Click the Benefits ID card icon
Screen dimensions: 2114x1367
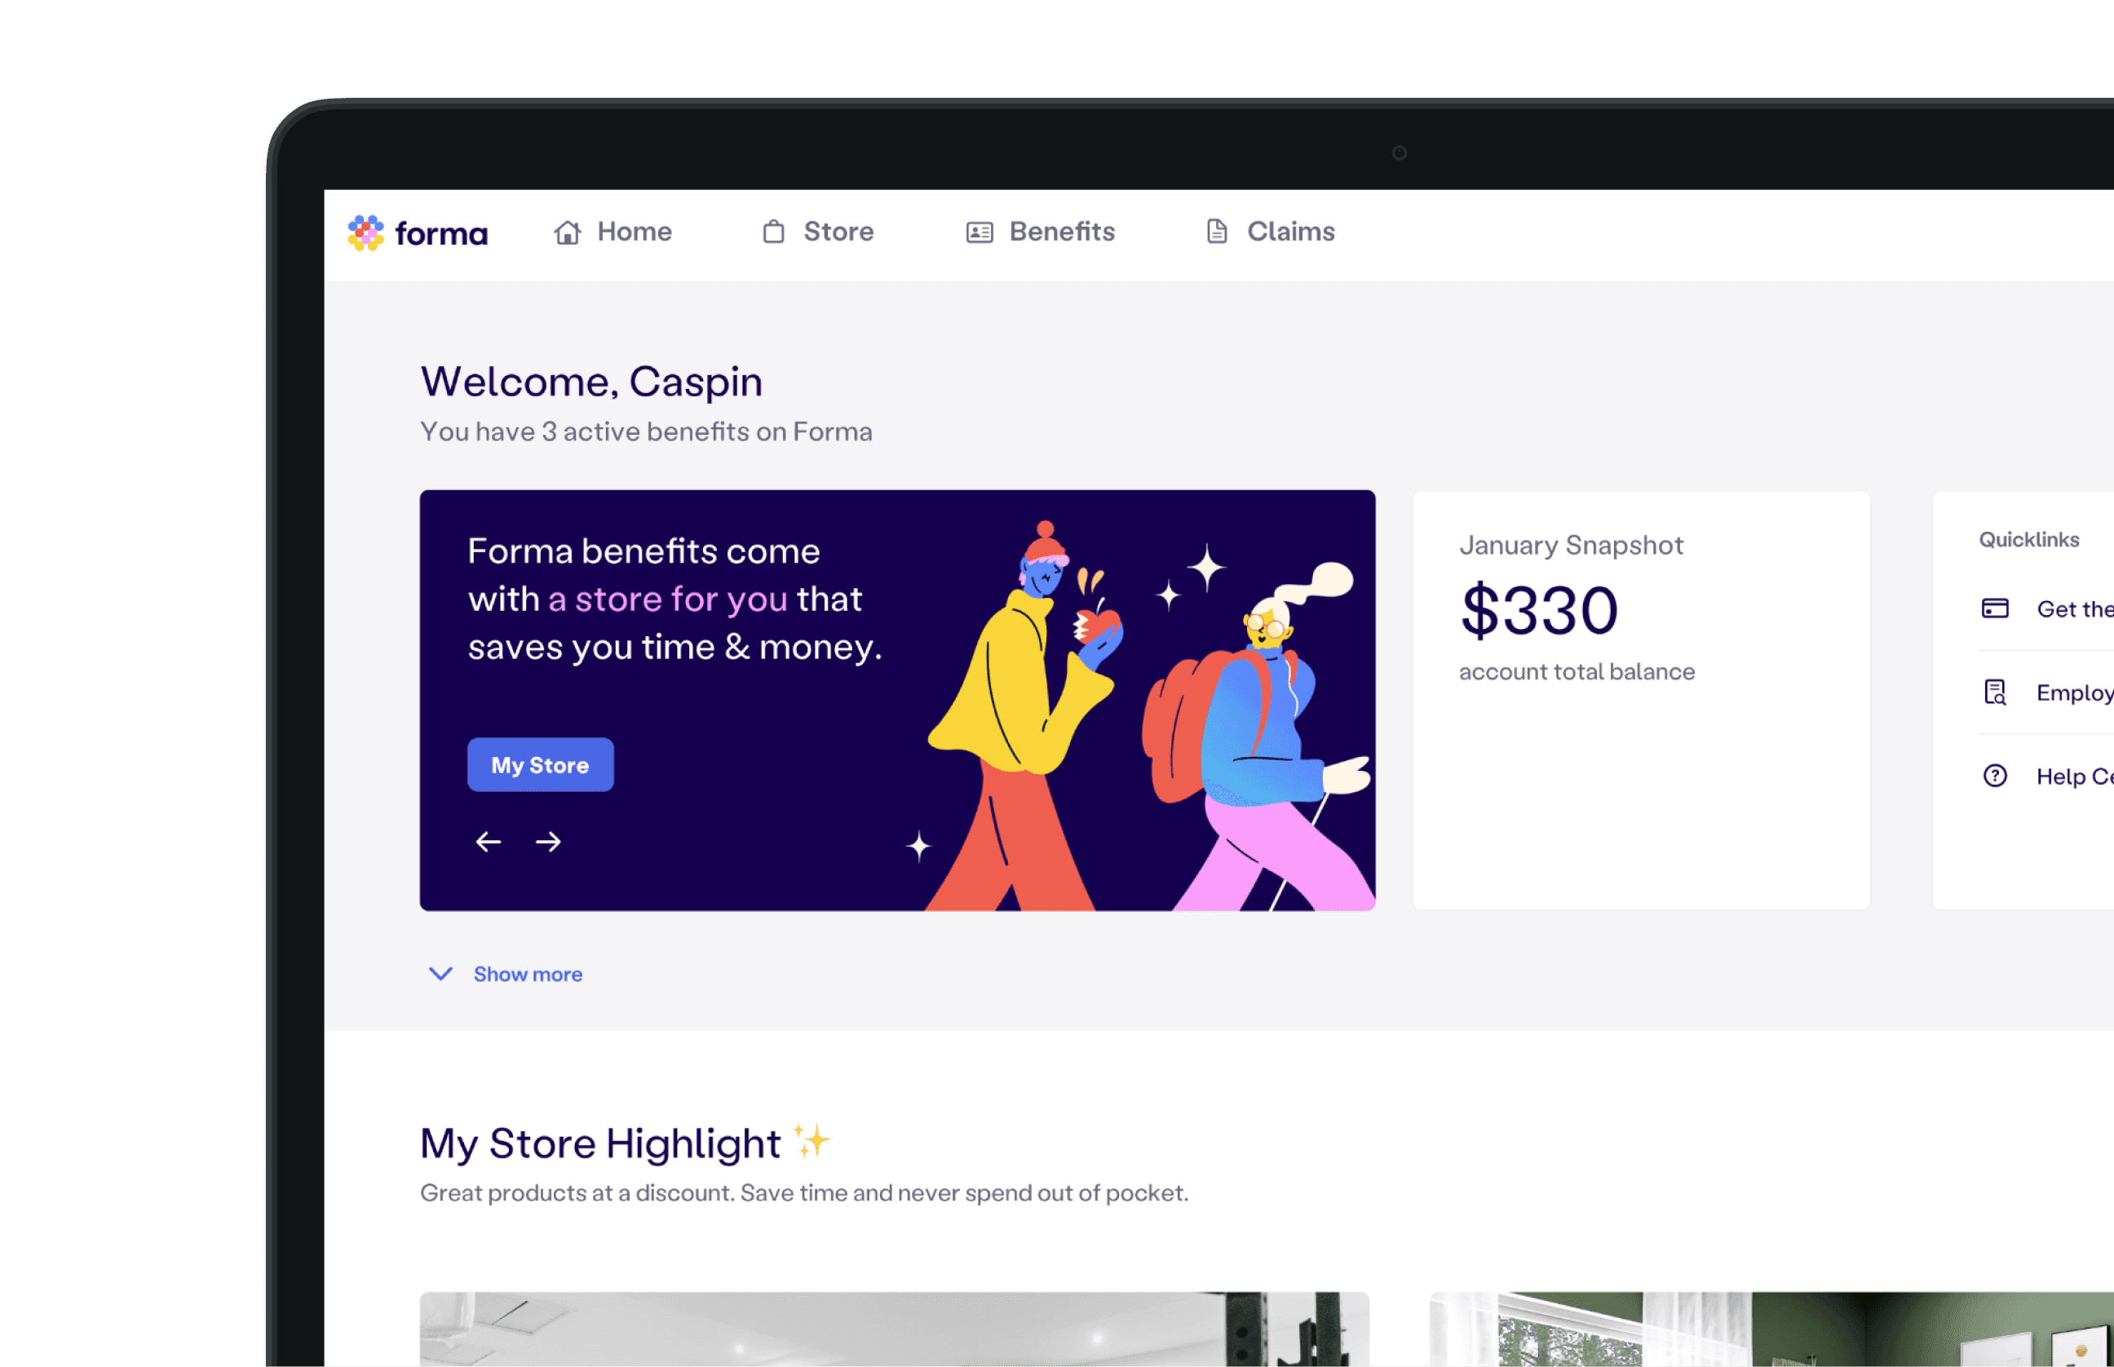(x=979, y=232)
